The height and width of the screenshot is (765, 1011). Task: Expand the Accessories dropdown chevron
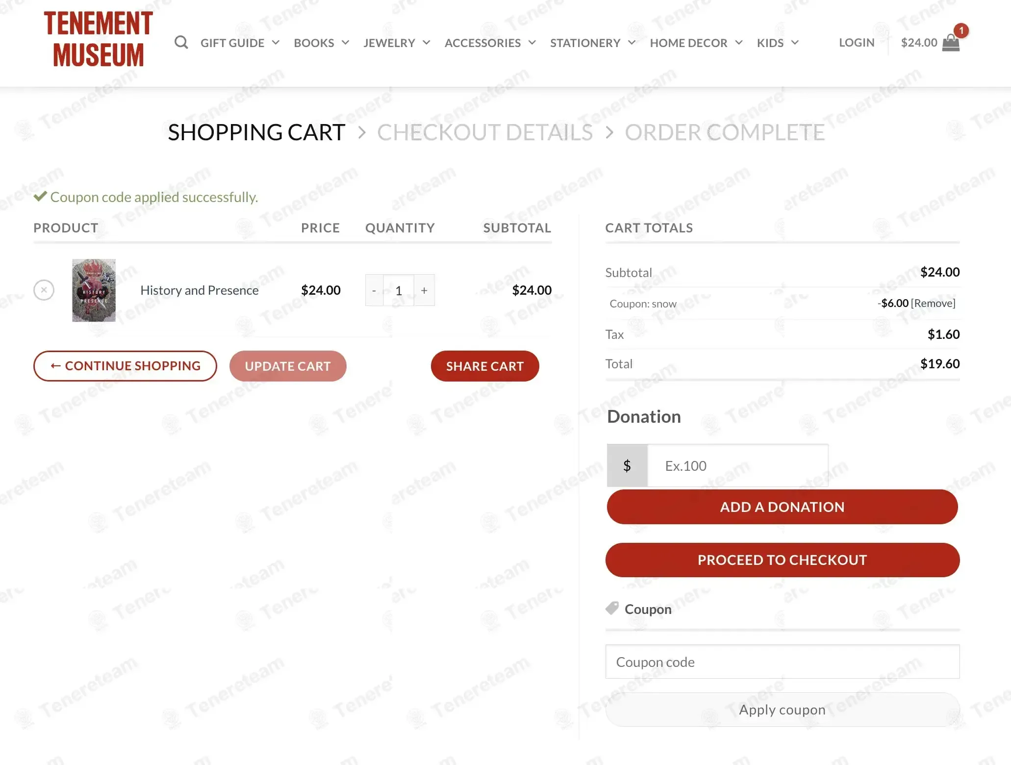pos(532,43)
